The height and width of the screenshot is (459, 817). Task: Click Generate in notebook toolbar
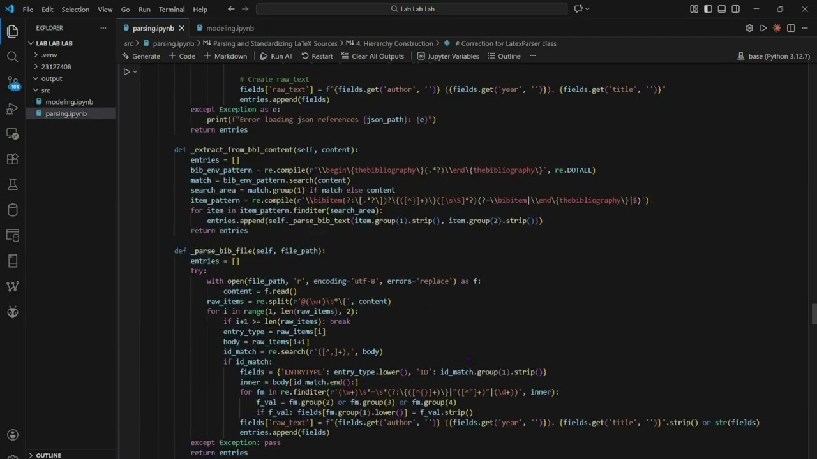click(x=141, y=56)
